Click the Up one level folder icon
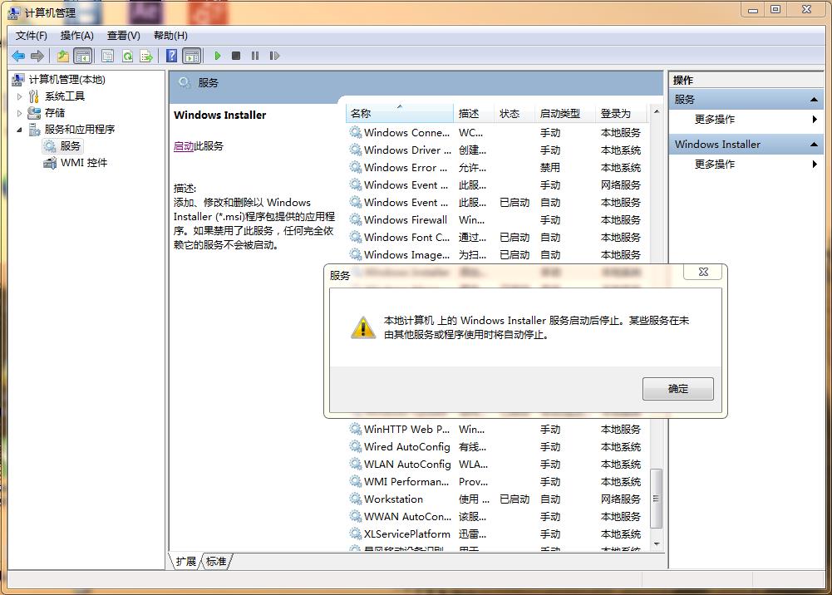This screenshot has width=832, height=595. [63, 56]
